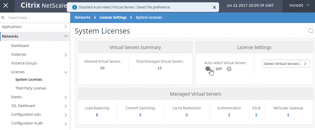Expand SSL Dashboard chevron
315x130 pixels.
click(66, 106)
